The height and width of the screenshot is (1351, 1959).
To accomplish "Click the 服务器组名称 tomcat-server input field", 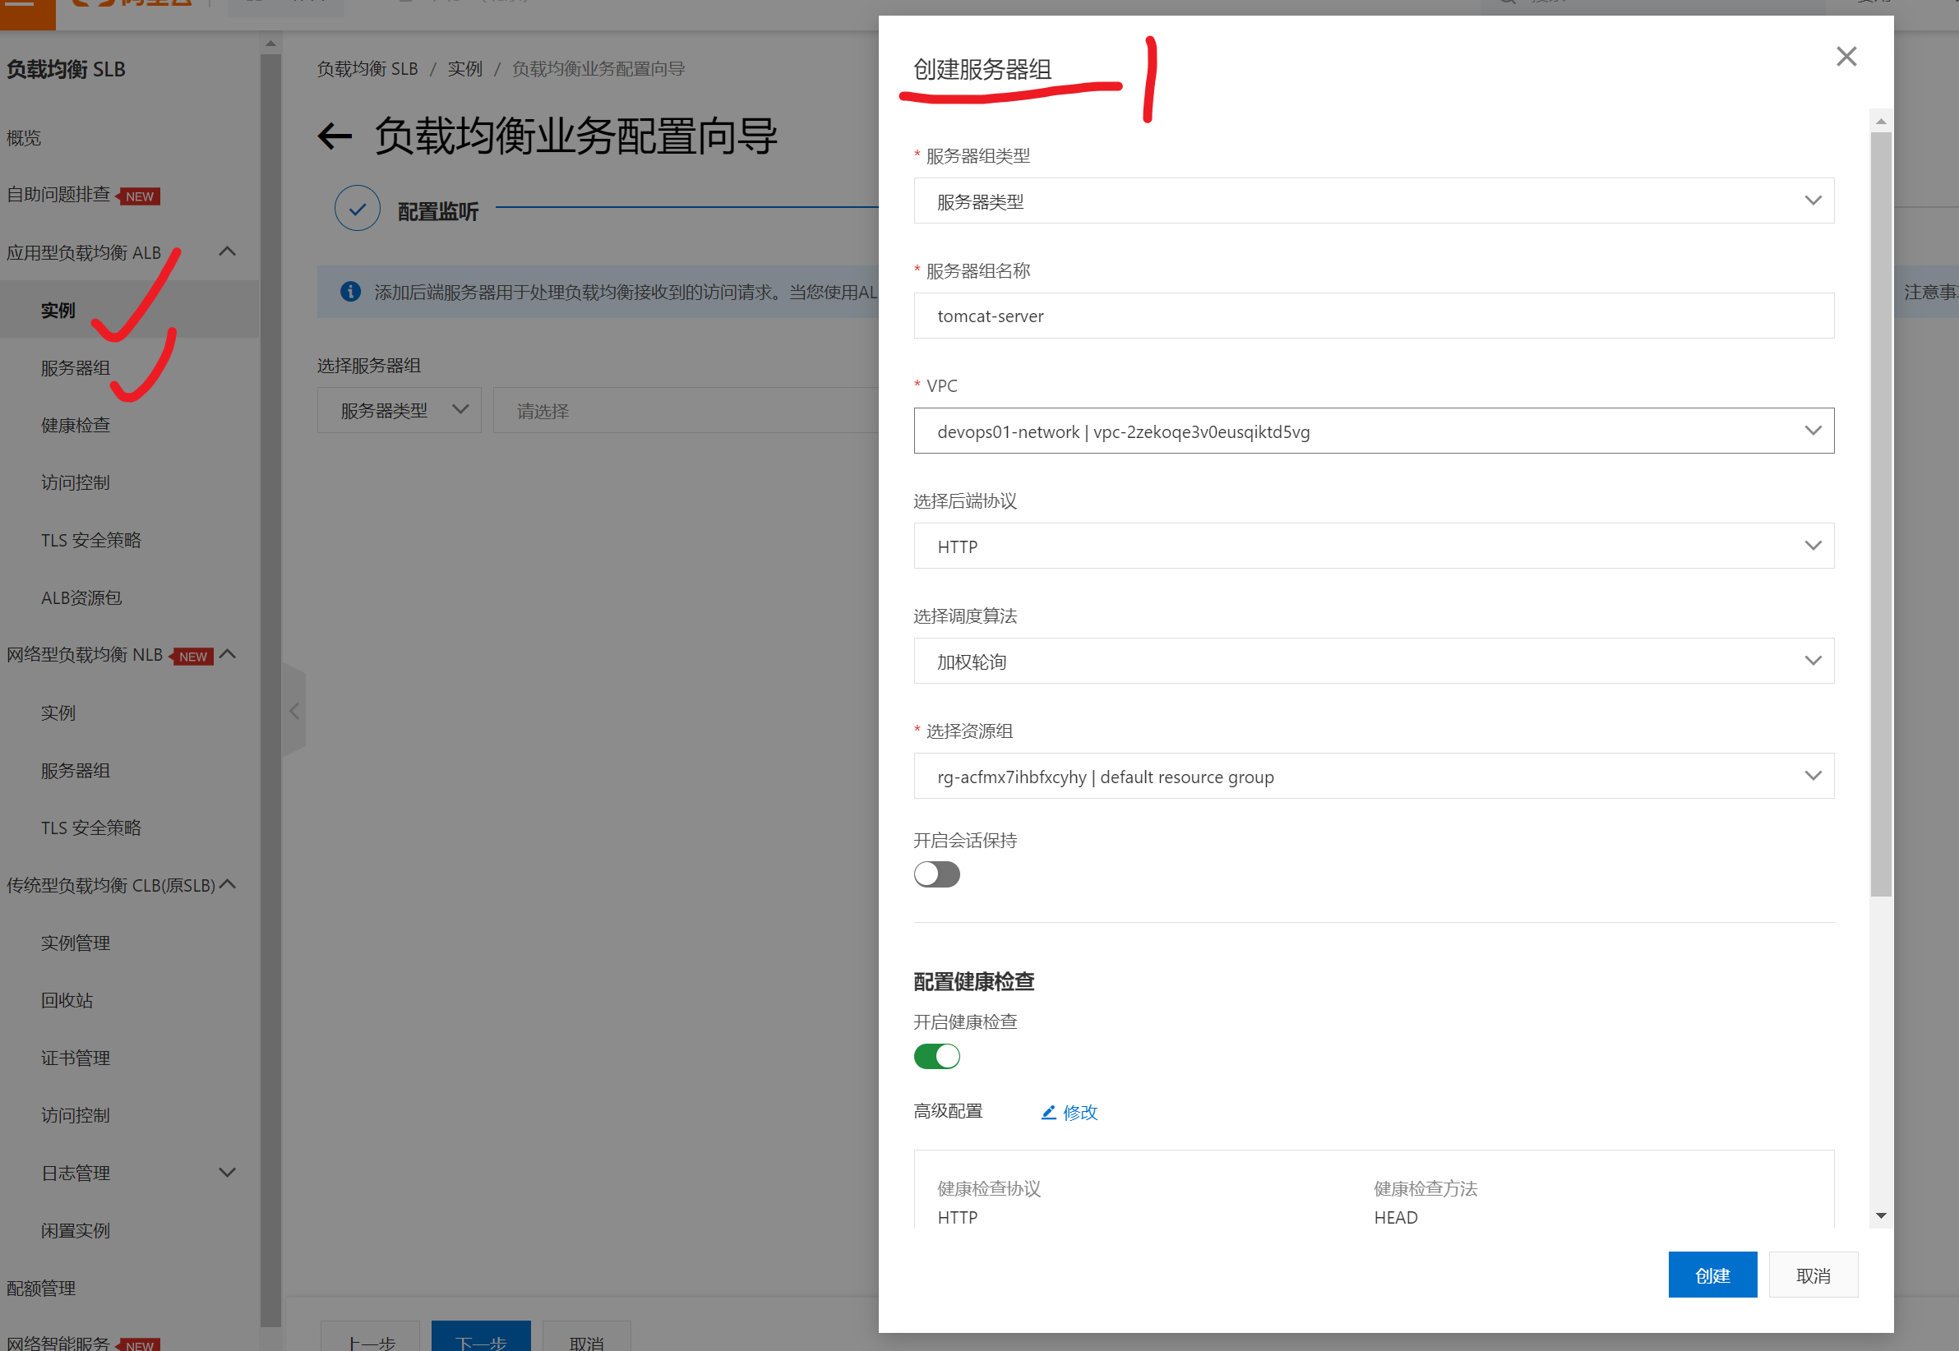I will [x=1373, y=316].
